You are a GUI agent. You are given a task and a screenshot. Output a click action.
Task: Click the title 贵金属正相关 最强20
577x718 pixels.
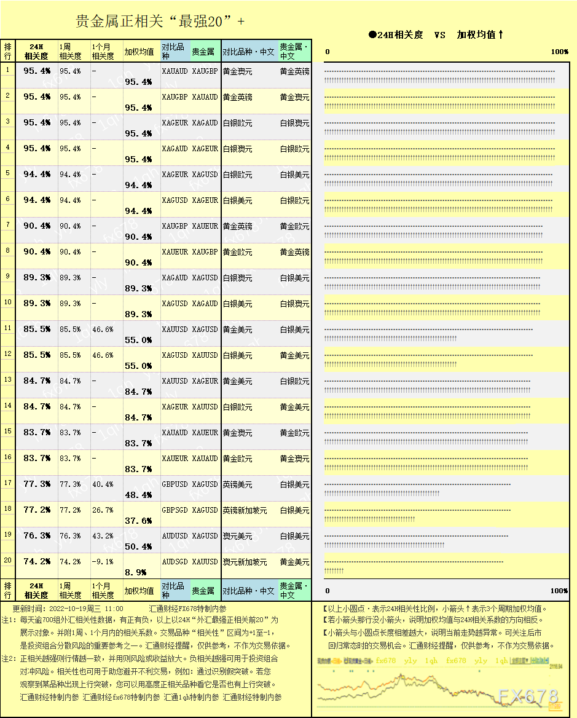160,21
